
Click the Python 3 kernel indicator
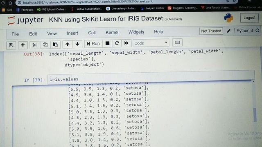244,31
